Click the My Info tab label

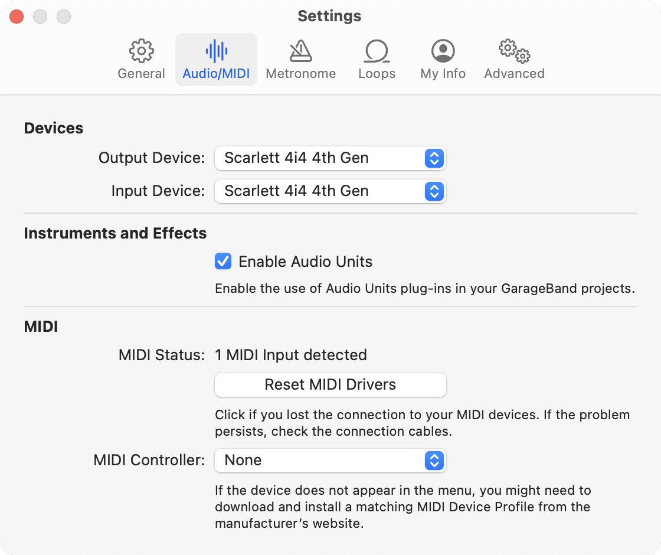443,74
